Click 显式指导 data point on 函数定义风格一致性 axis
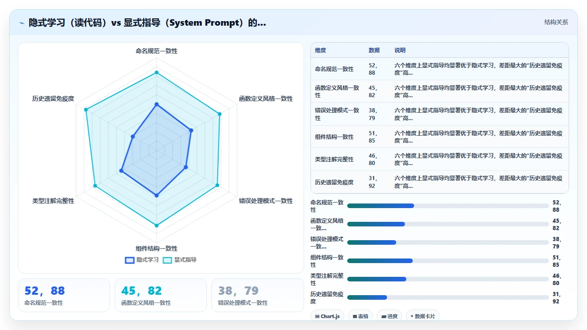The height and width of the screenshot is (330, 587). (x=220, y=114)
